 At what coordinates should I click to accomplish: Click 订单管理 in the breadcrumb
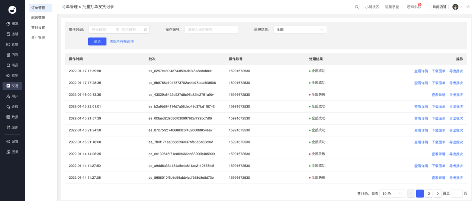coord(70,7)
